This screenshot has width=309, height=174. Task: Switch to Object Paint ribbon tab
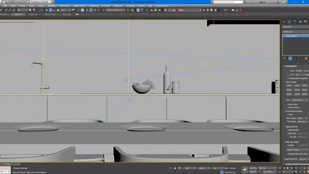point(50,14)
